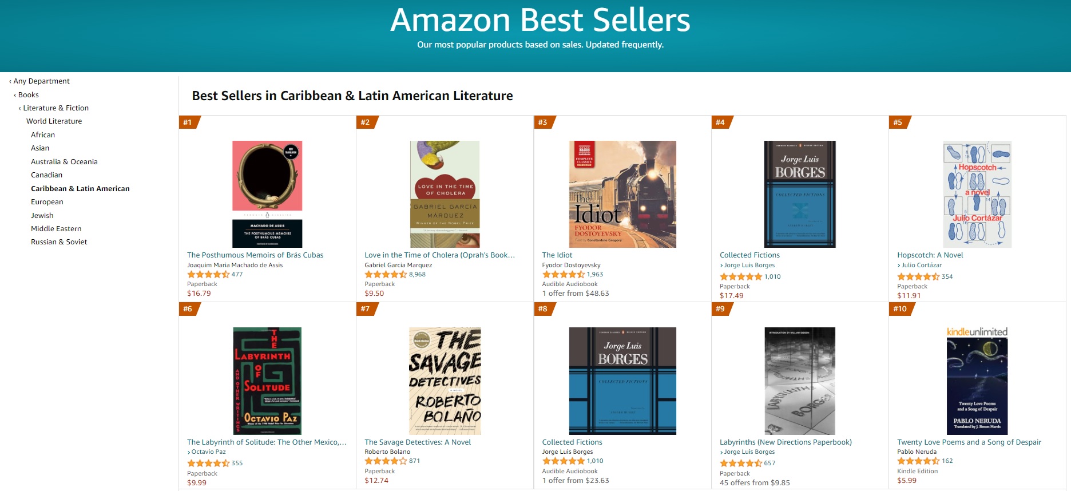This screenshot has height=491, width=1071.
Task: Go back to Any Department
Action: (x=41, y=81)
